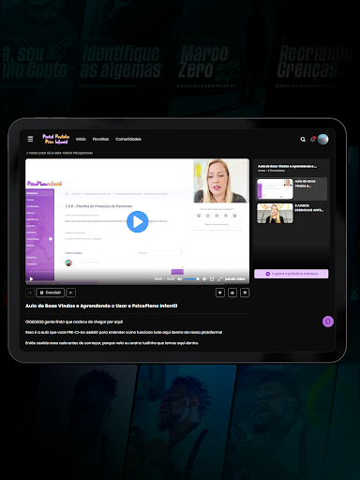
Task: Go to the Início menu item
Action: 81,139
